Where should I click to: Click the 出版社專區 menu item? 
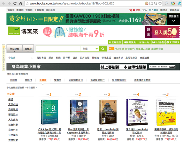pyautogui.click(x=131, y=58)
